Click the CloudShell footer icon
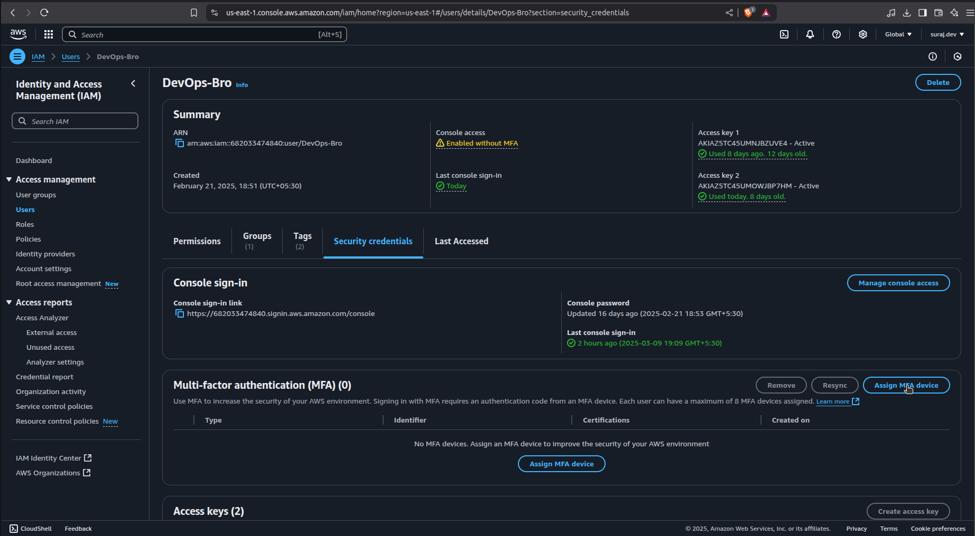The image size is (975, 536). pos(14,529)
